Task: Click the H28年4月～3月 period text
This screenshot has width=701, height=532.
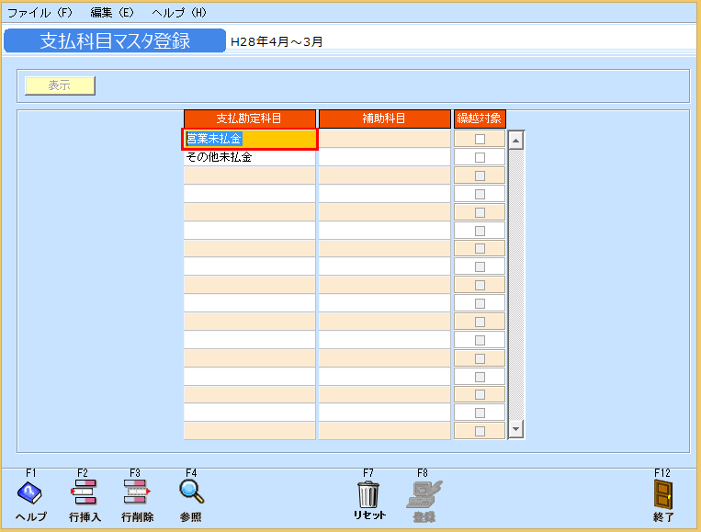Action: (277, 41)
